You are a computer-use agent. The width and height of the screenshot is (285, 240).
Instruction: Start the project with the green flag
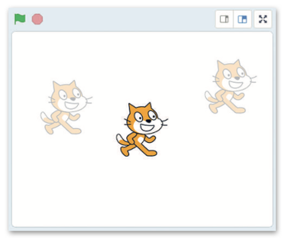20,19
